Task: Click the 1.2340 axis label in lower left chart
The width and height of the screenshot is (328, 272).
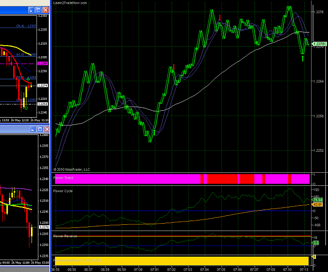Action: coord(44,179)
